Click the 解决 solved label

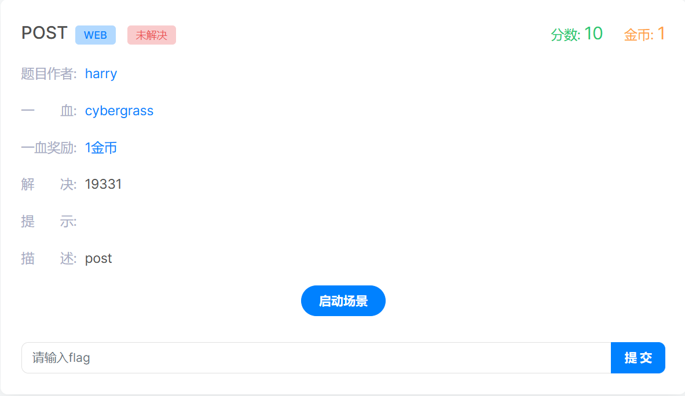tap(49, 184)
